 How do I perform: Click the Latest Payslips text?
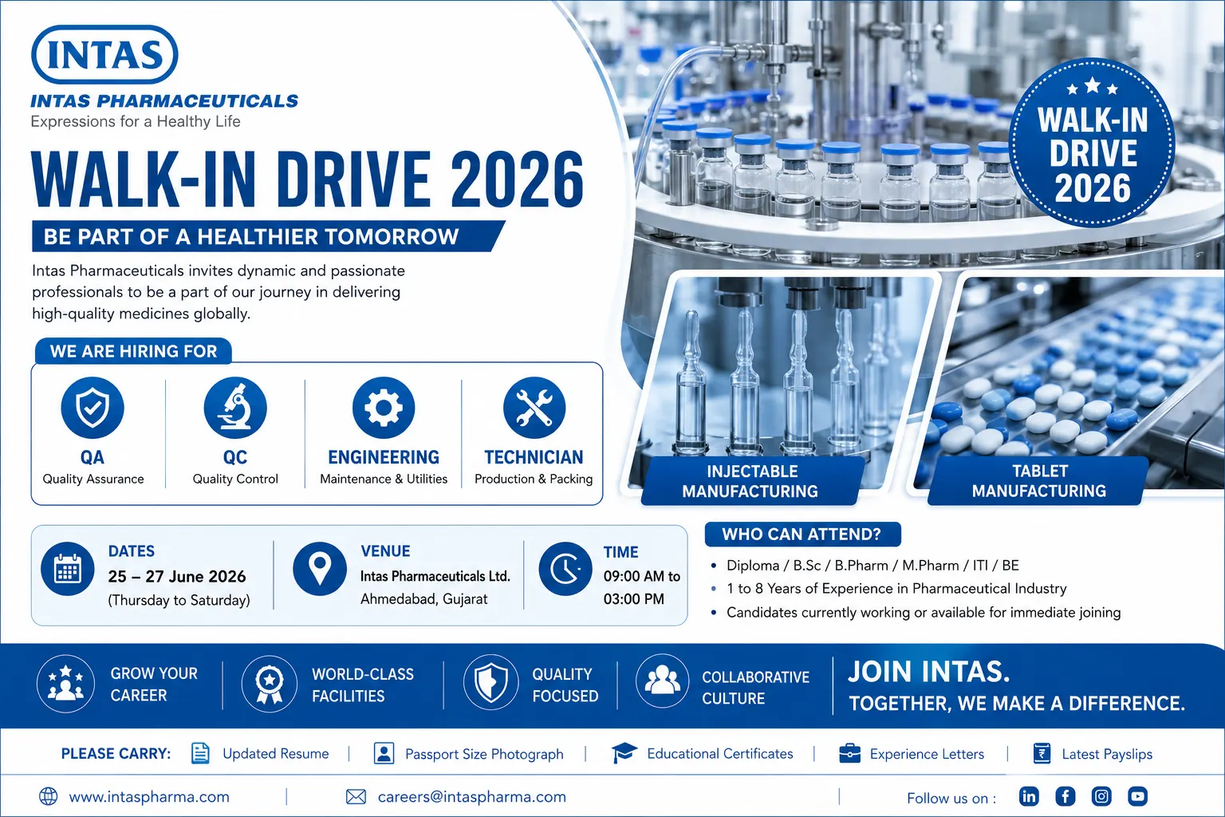(x=1107, y=754)
